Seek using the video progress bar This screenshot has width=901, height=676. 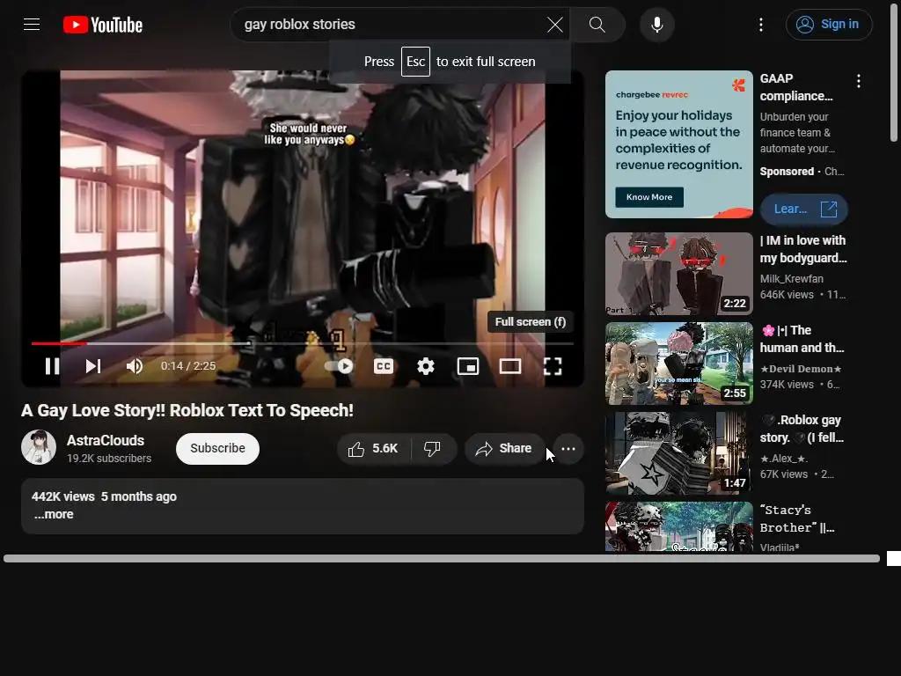(x=303, y=344)
